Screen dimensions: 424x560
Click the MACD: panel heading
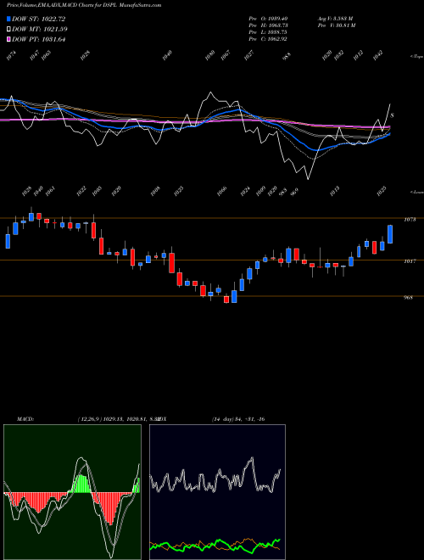25,419
